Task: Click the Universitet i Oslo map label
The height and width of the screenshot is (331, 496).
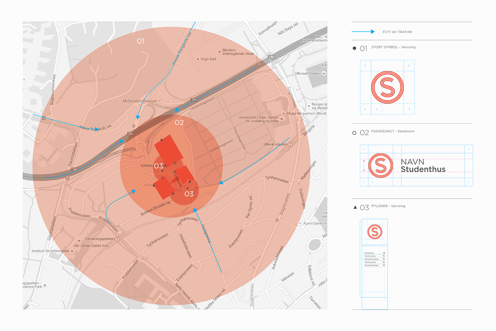Action: click(x=259, y=119)
